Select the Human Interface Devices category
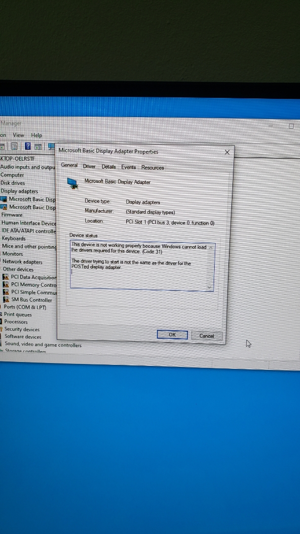Image resolution: width=300 pixels, height=534 pixels. tap(29, 223)
